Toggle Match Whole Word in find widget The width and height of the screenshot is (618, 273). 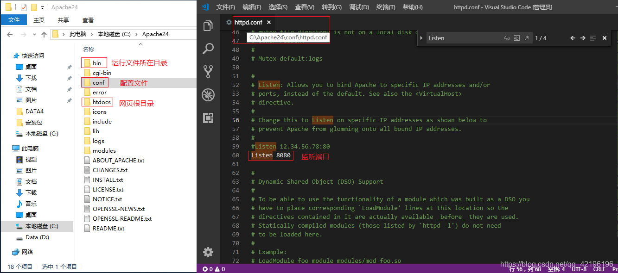click(517, 38)
